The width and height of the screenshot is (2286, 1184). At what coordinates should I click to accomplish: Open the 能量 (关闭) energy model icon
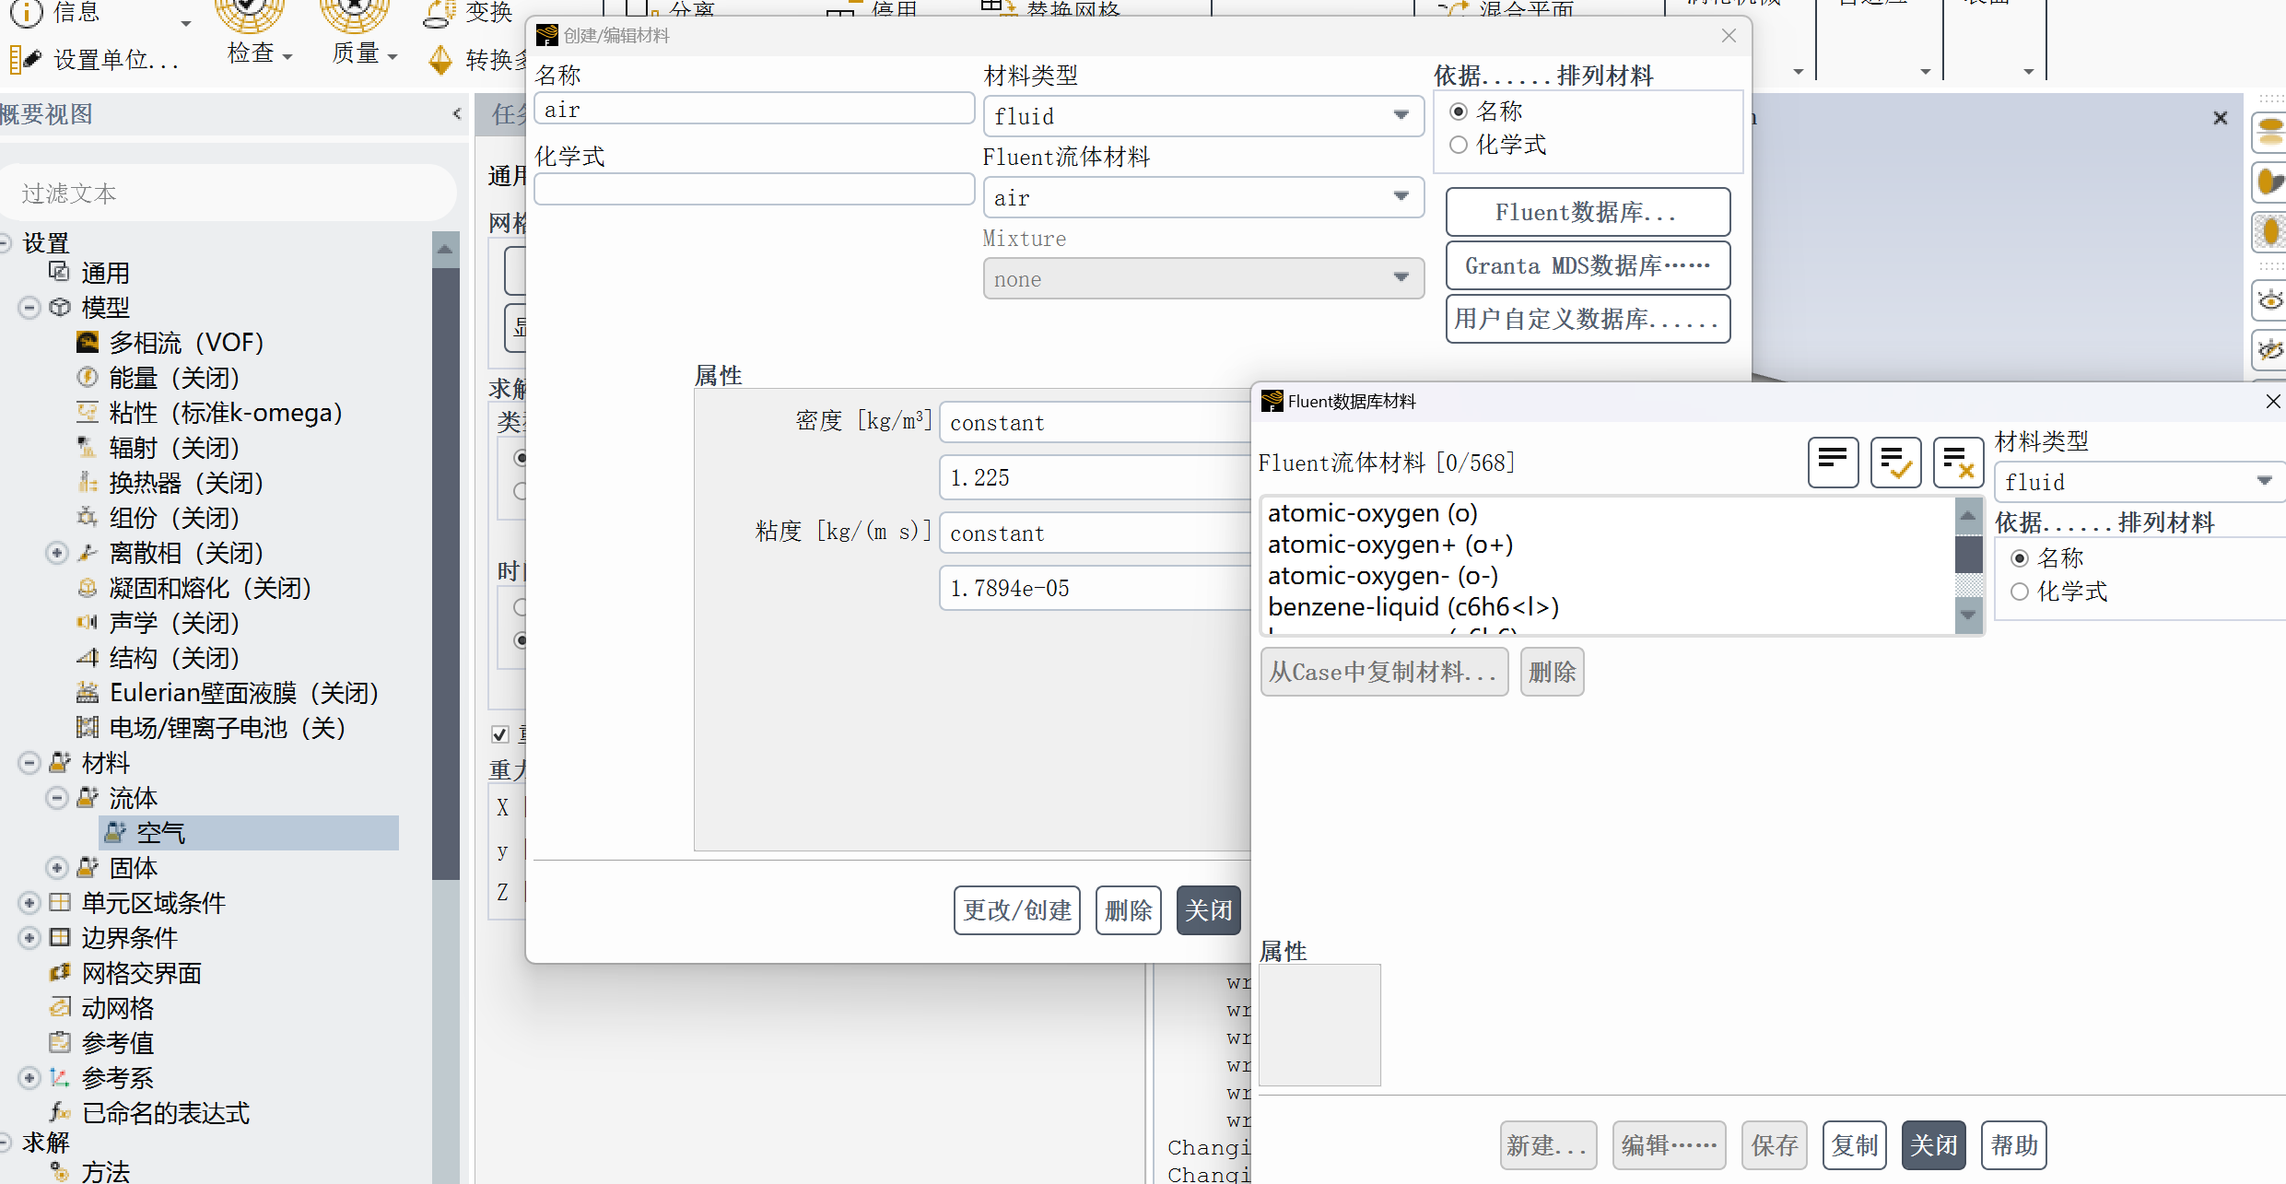(88, 378)
